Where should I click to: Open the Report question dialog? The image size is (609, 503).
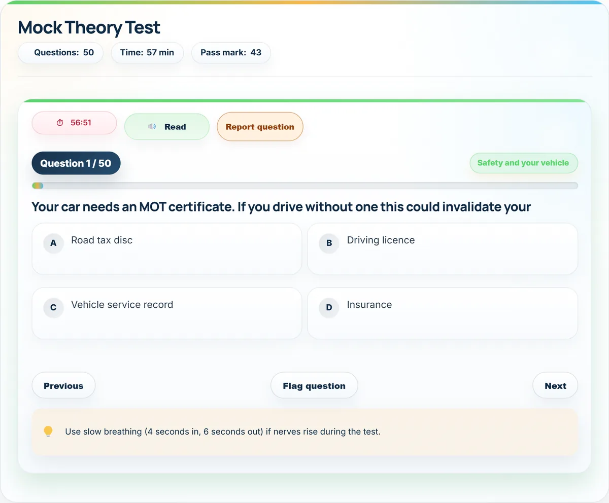[x=260, y=127]
